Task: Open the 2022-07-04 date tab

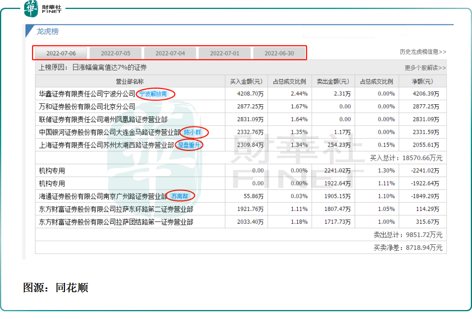Action: click(170, 53)
